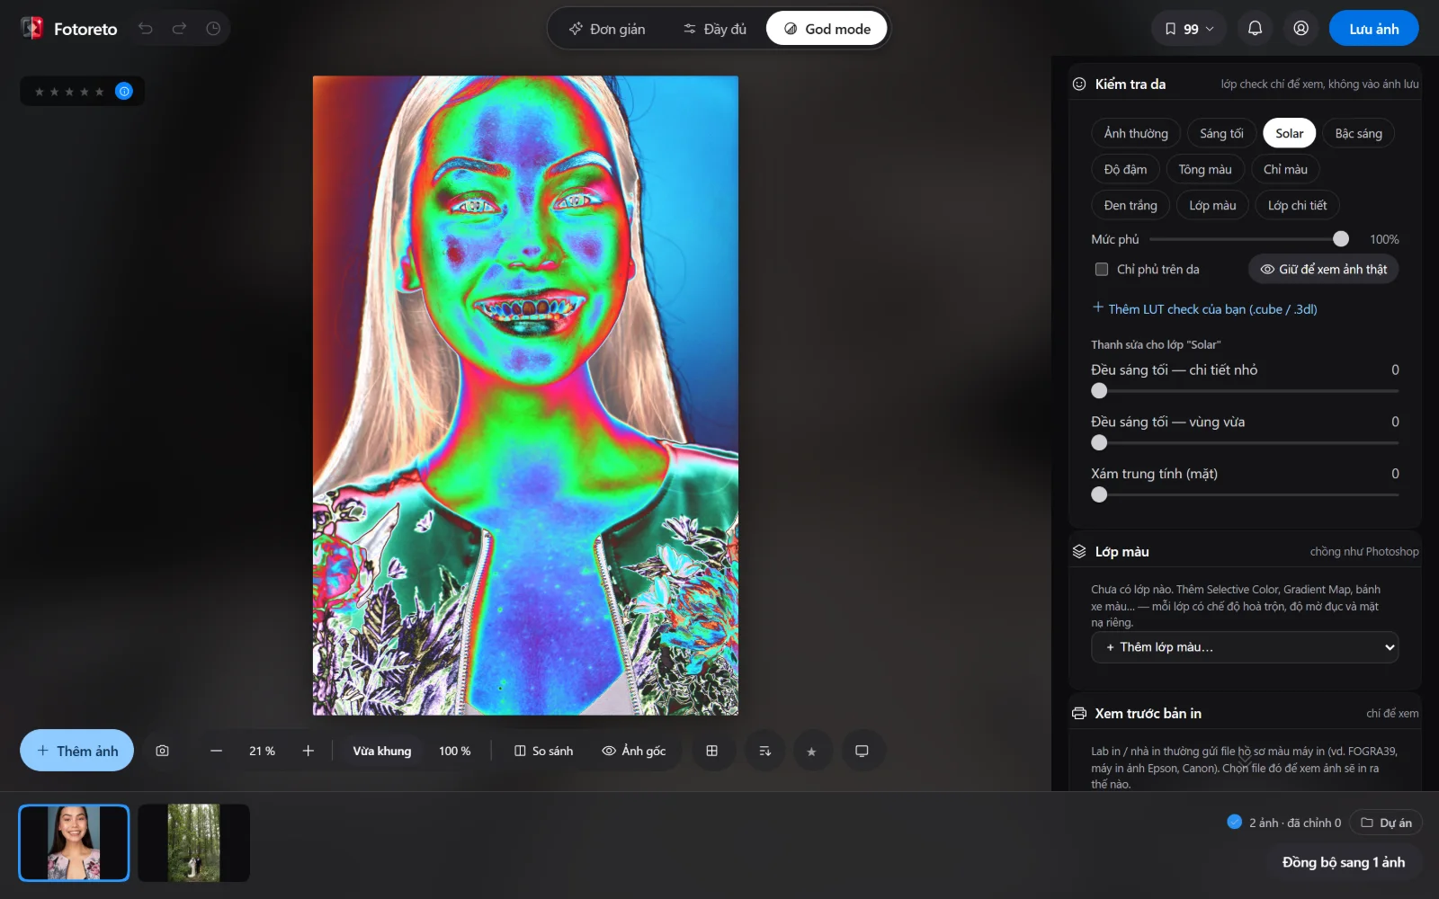Select the Đen trắng check layer

tap(1131, 205)
